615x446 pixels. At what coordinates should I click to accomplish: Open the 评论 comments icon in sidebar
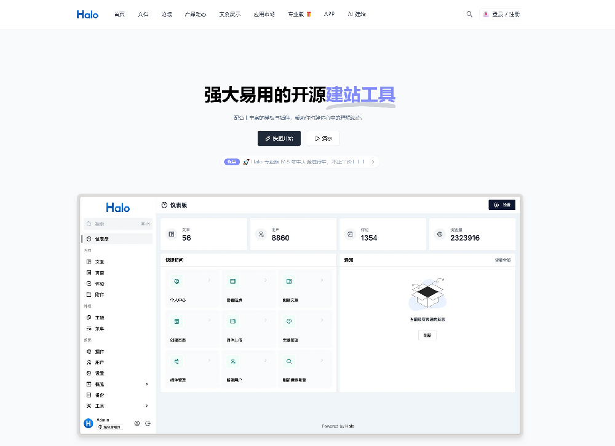tap(89, 284)
